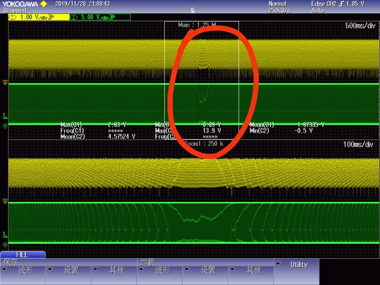Click the 100ms/div zoom timebase label
380x285 pixels.
[358, 144]
